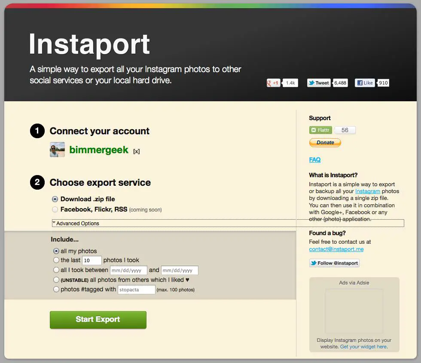Click the Tweet button
Screen dimensions: 421x363
click(319, 83)
